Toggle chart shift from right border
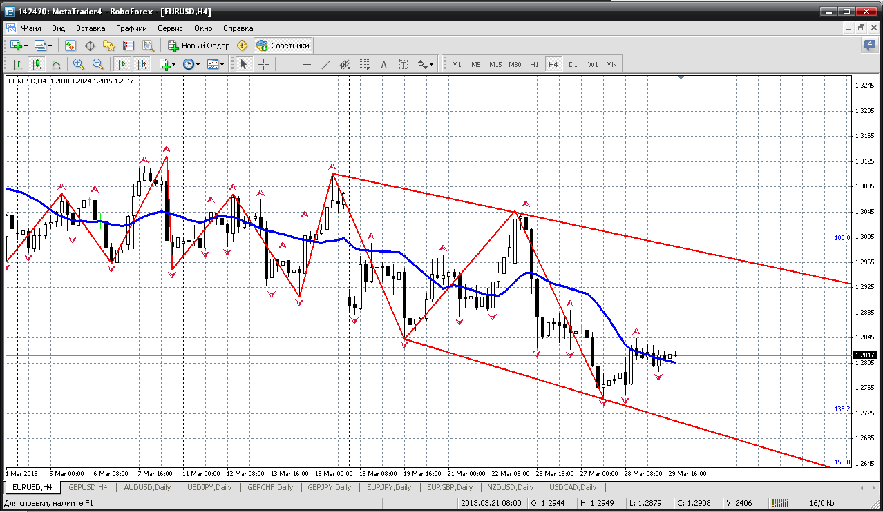The image size is (883, 512). [x=142, y=64]
